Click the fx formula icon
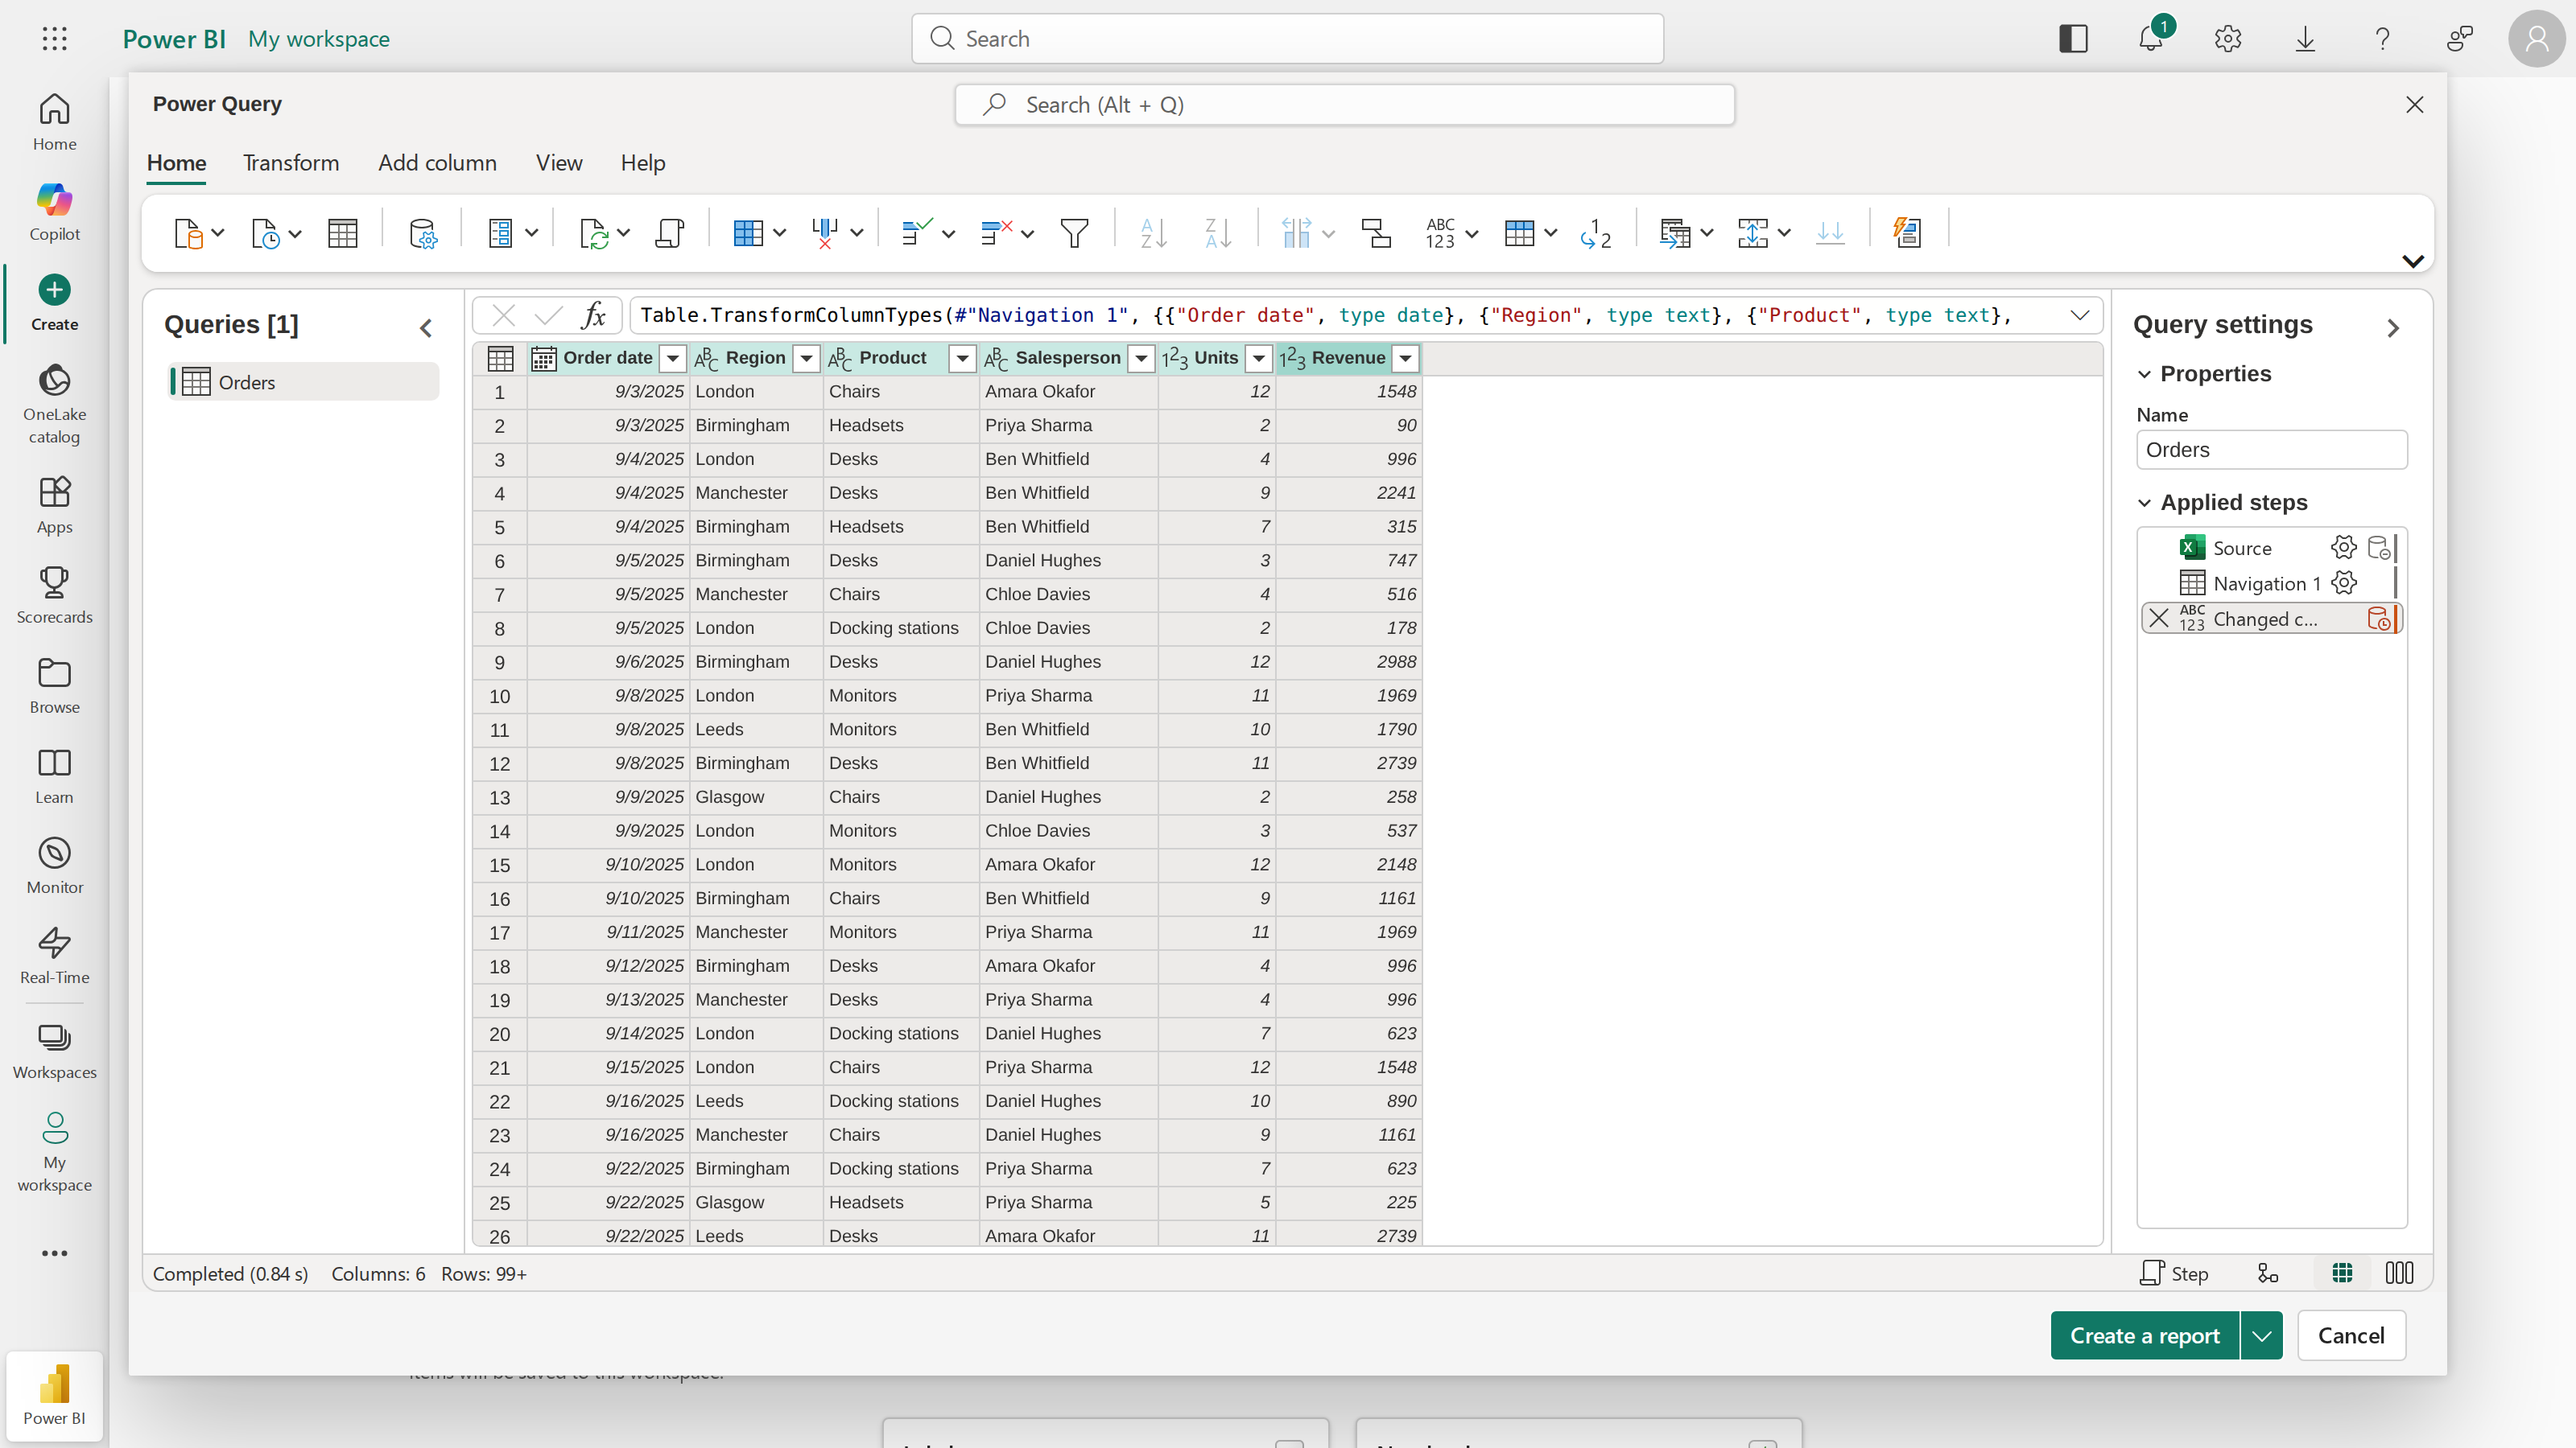The image size is (2576, 1448). 594,316
